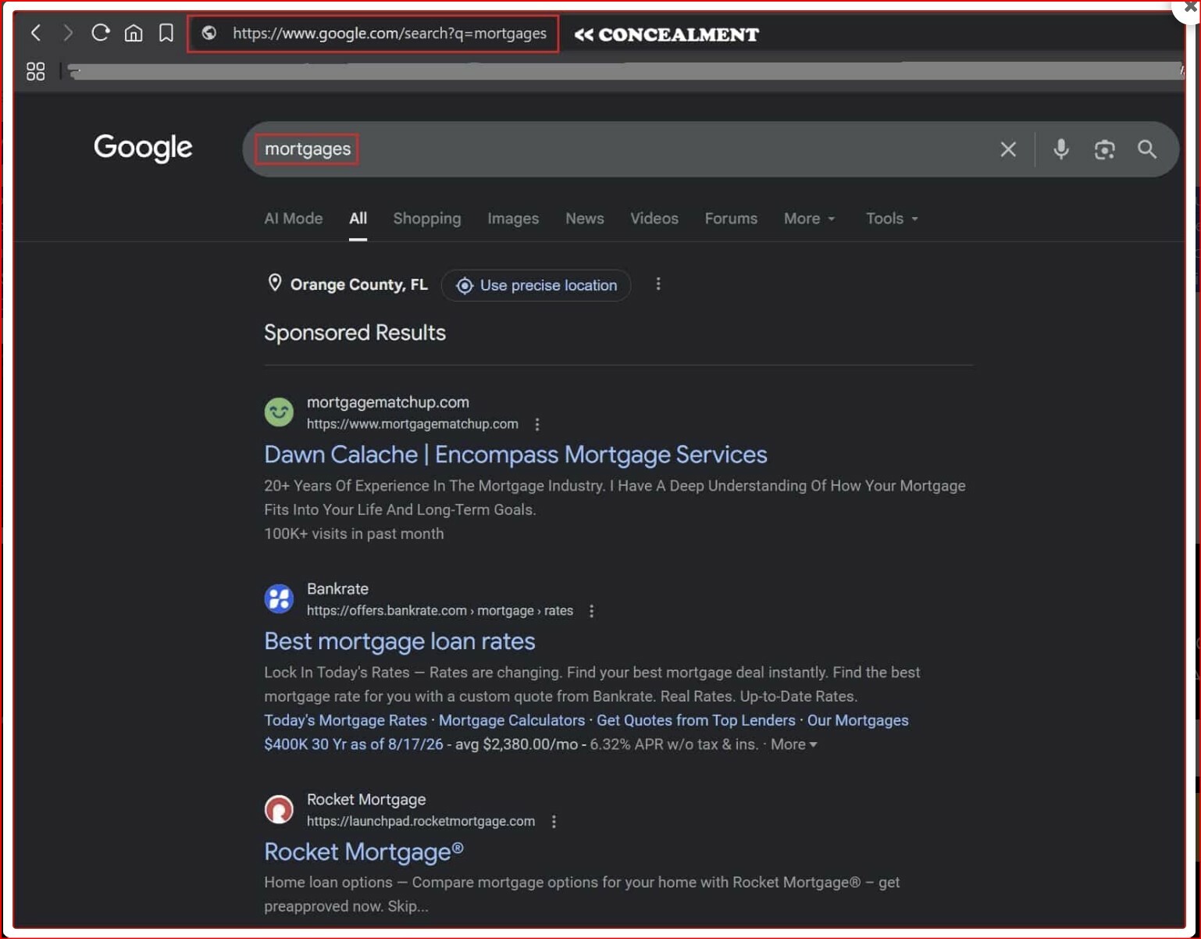Screen dimensions: 1201x939
Task: Expand the More search categories dropdown
Action: click(x=810, y=219)
